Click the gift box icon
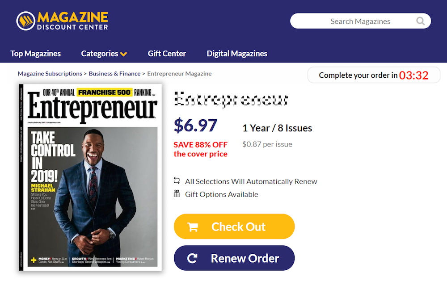This screenshot has width=447, height=281. [x=177, y=194]
